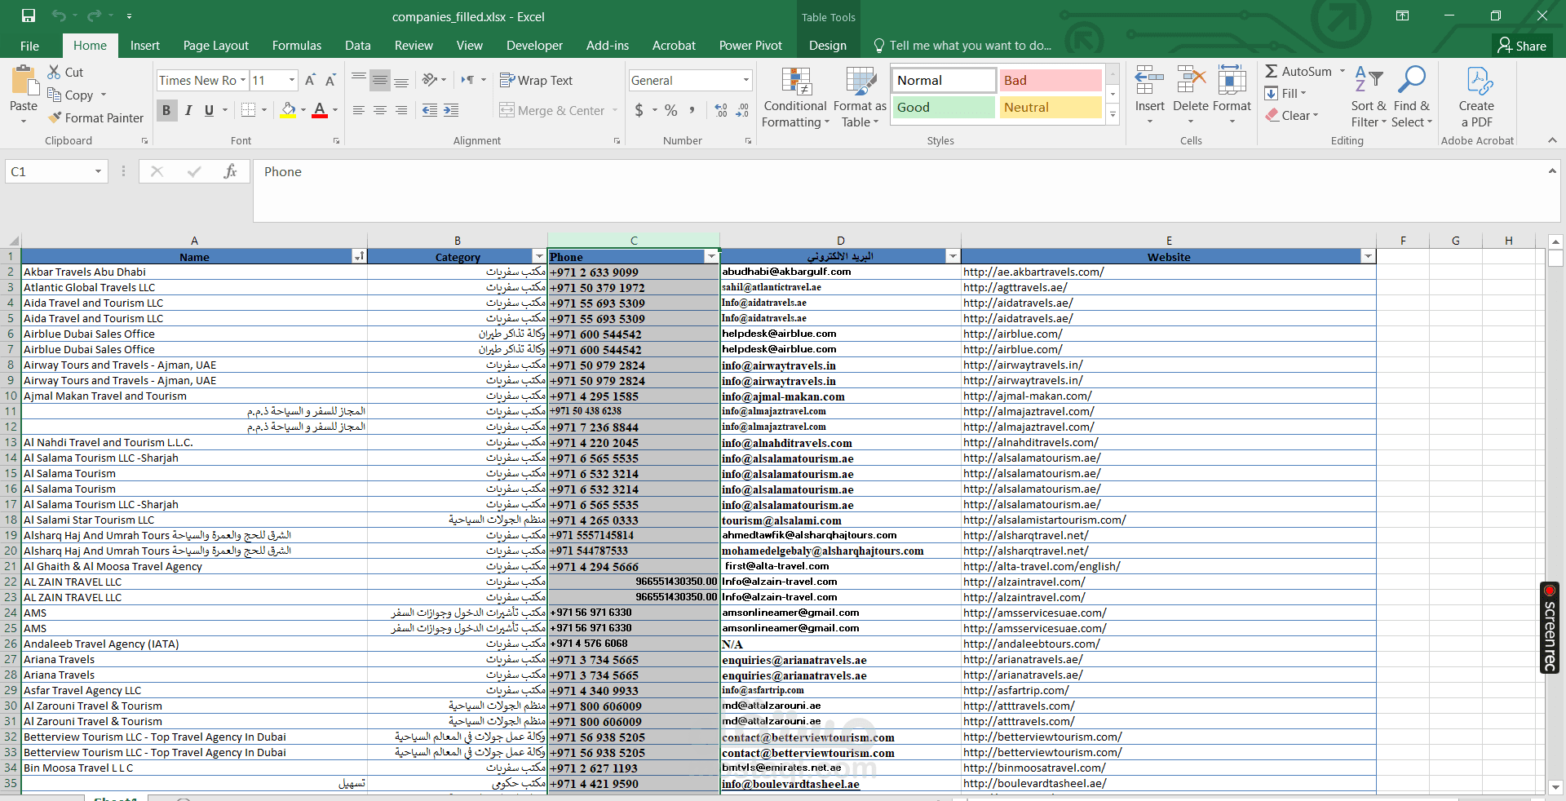
Task: Apply the Bad cell style
Action: click(x=1051, y=80)
